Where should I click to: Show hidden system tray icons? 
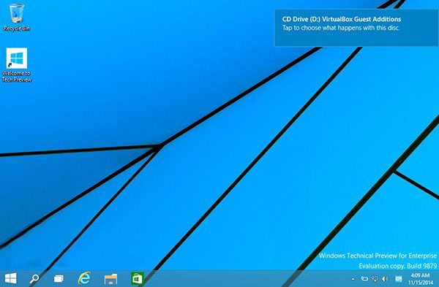click(x=353, y=279)
